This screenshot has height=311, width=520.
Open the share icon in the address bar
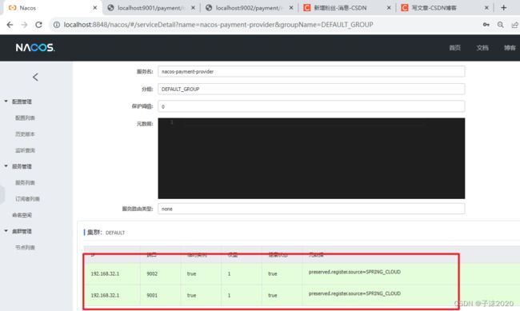pyautogui.click(x=514, y=25)
